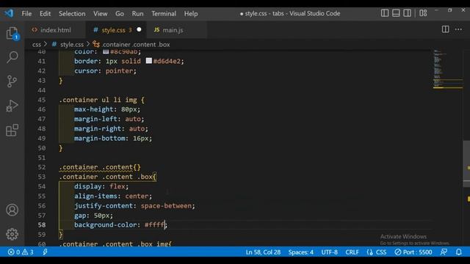
Task: Click the '.container .content{}' rule
Action: 100,167
